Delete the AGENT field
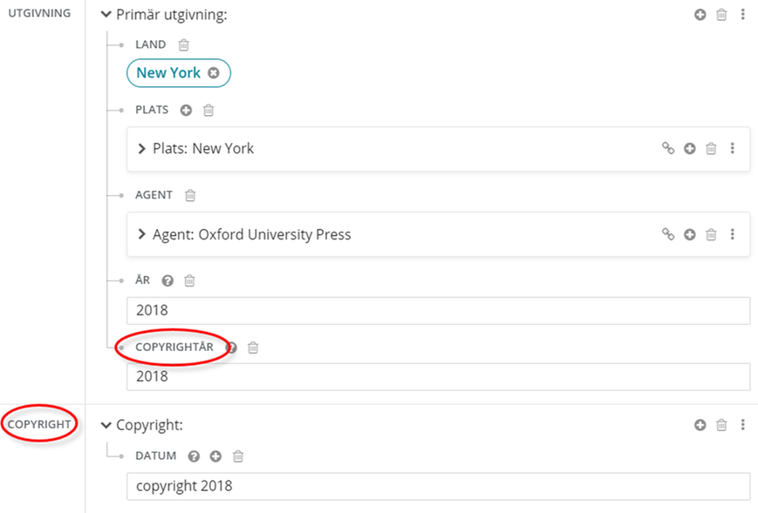758x513 pixels. coord(188,194)
